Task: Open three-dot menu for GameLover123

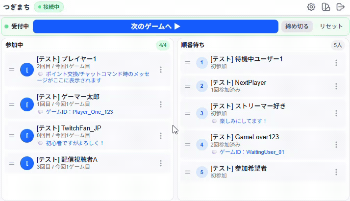Action: pos(336,145)
